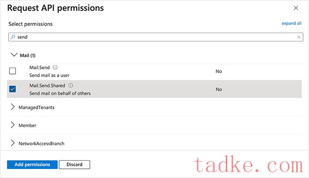This screenshot has height=178, width=309.
Task: Expand the ManagedTenants group chevron
Action: [x=13, y=107]
